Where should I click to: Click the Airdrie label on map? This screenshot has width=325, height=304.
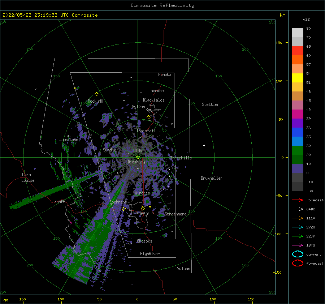tap(142, 193)
